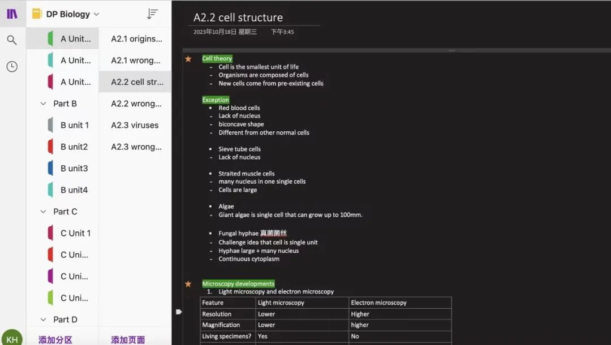Collapse the Part C section group

click(43, 212)
